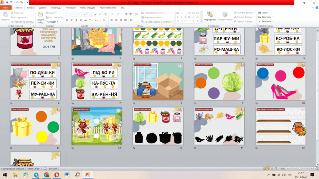Open Chrome from the taskbar
Screen dimensions: 319x179
tap(46, 175)
